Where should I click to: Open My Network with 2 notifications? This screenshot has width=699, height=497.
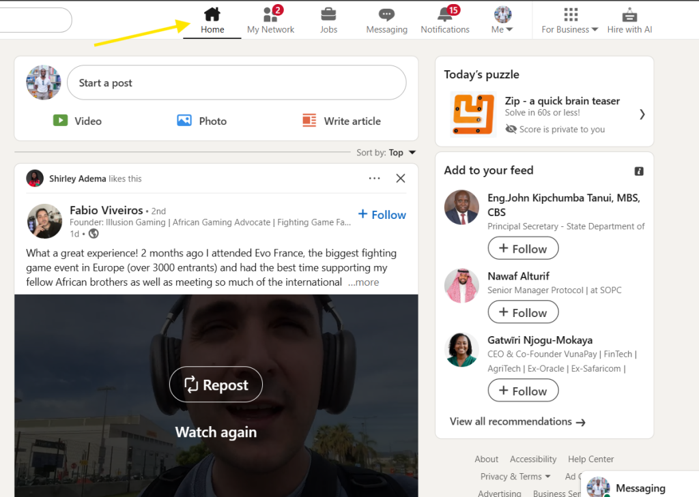270,15
